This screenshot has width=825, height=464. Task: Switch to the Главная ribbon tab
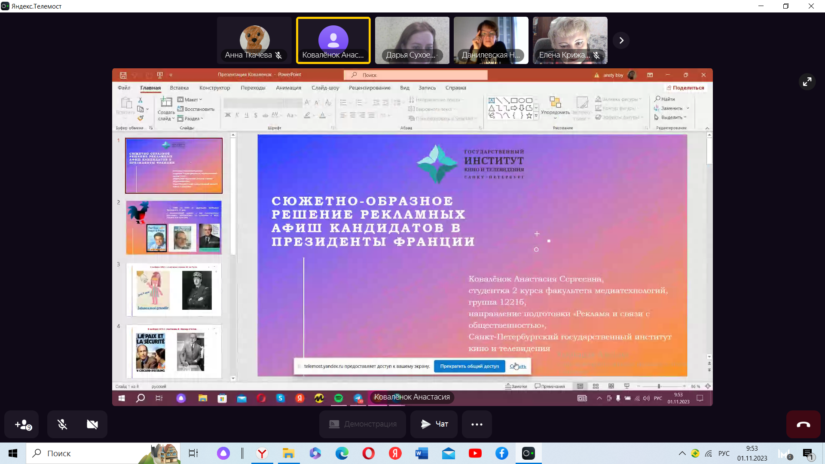pyautogui.click(x=150, y=88)
